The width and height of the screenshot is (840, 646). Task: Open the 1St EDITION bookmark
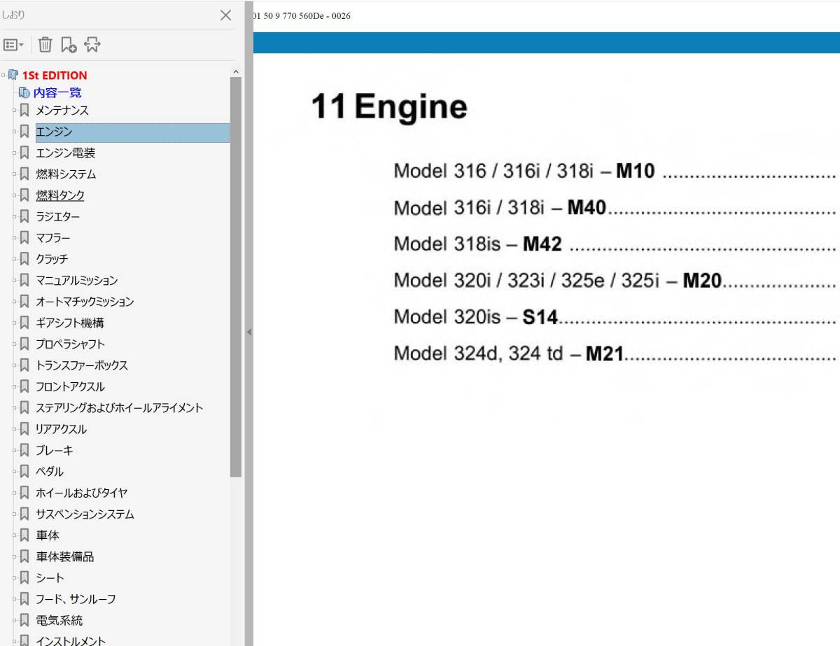[55, 76]
